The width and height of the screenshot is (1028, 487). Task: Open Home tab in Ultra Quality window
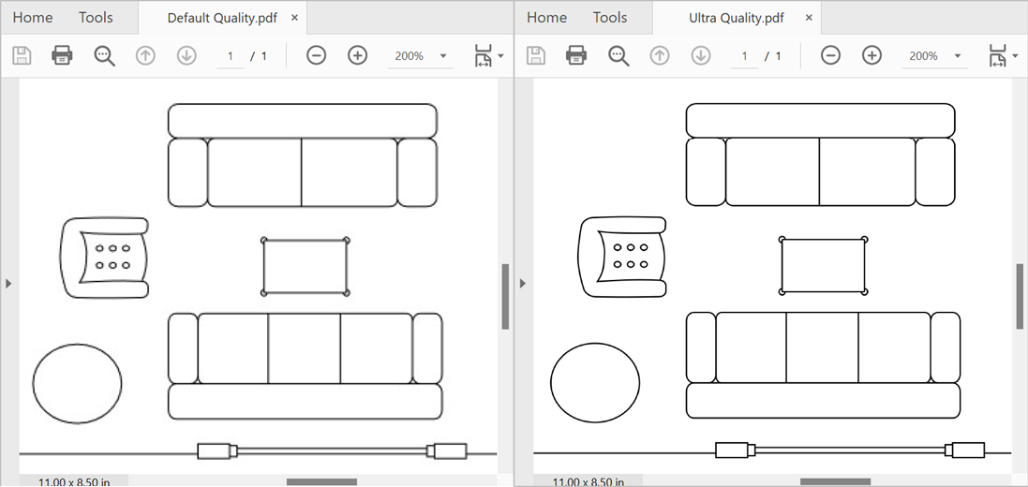click(546, 18)
